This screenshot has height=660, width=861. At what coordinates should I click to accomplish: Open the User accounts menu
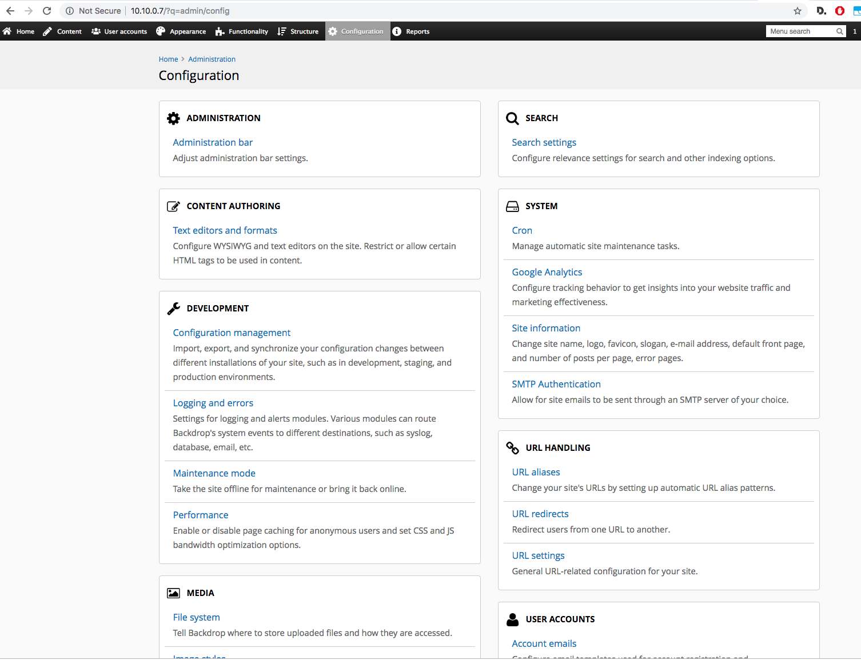tap(125, 31)
